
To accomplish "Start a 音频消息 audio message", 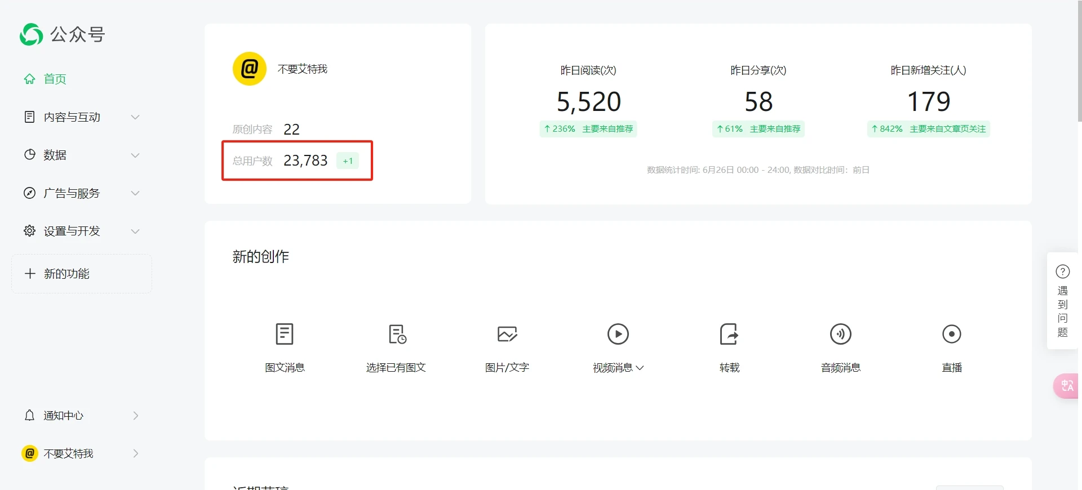I will tap(840, 334).
